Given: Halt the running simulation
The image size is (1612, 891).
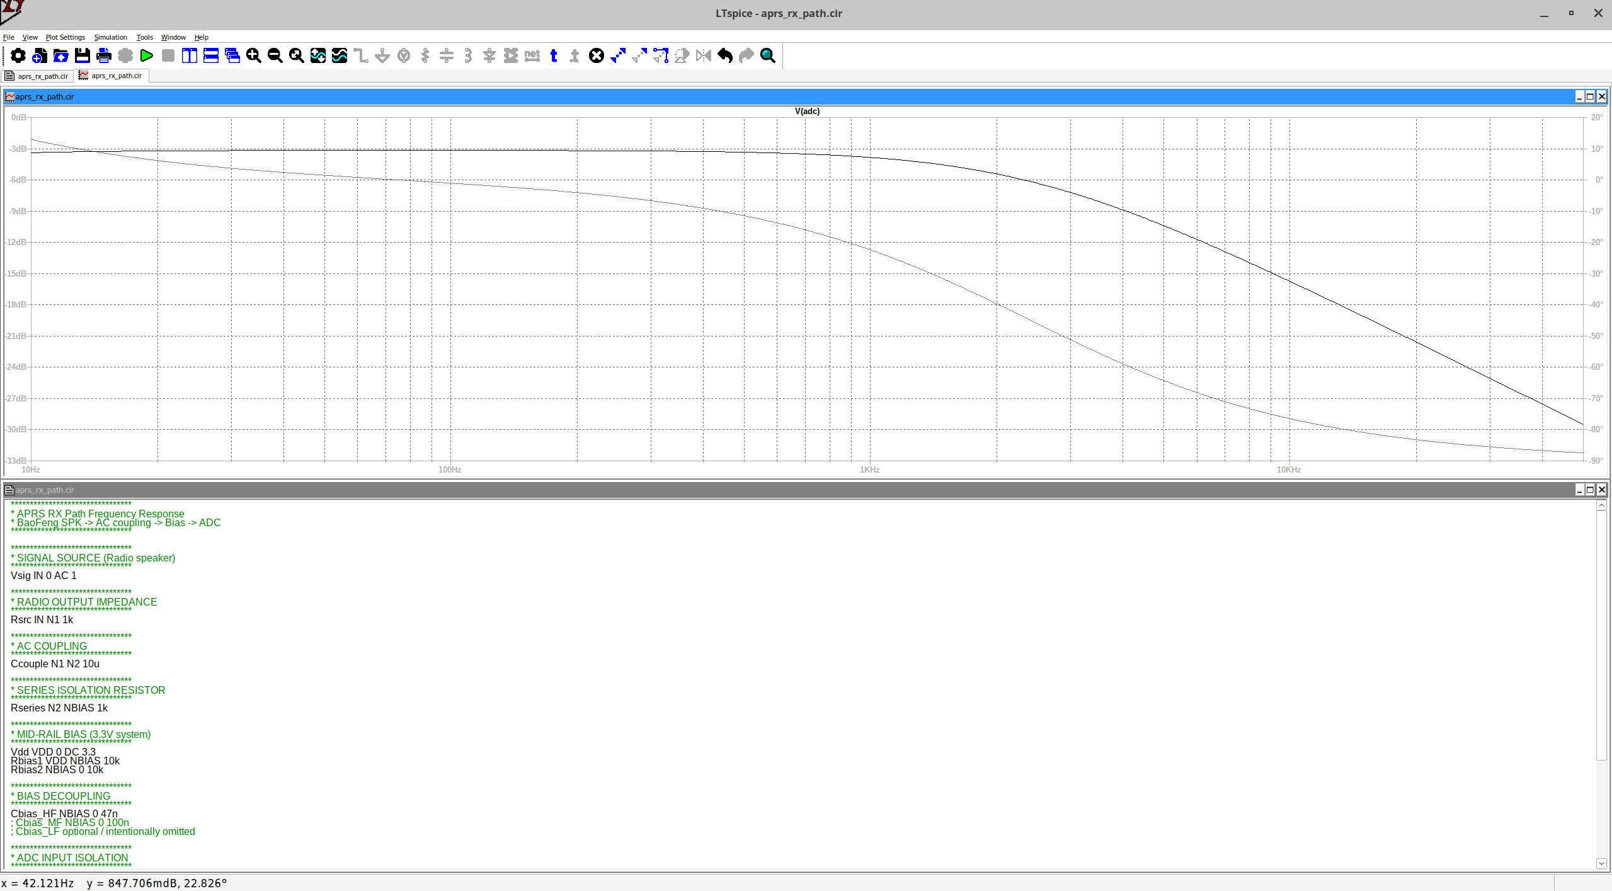Looking at the screenshot, I should coord(168,55).
